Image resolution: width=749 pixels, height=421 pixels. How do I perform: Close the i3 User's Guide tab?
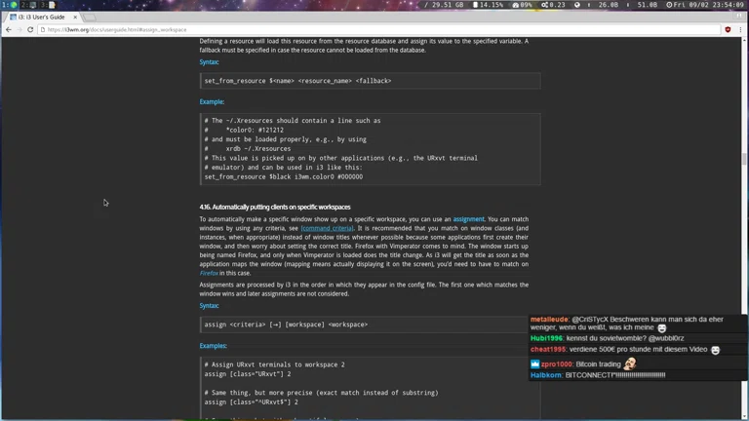[75, 17]
